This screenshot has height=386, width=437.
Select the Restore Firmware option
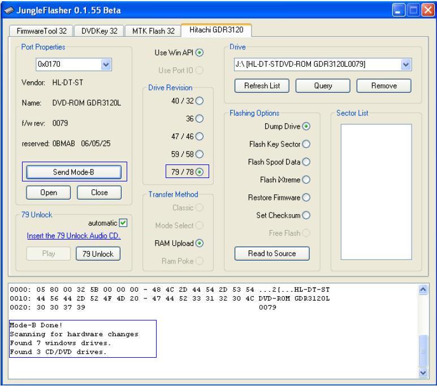pyautogui.click(x=306, y=197)
